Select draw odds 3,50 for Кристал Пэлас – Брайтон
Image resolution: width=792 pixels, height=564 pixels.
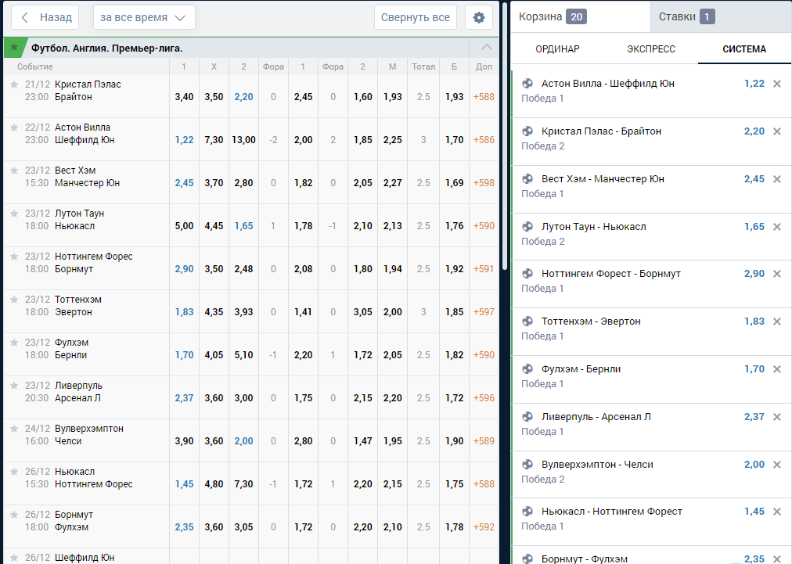[x=214, y=97]
